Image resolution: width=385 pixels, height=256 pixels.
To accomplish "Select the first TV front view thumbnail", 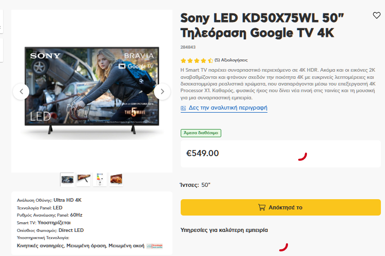I will coord(67,180).
